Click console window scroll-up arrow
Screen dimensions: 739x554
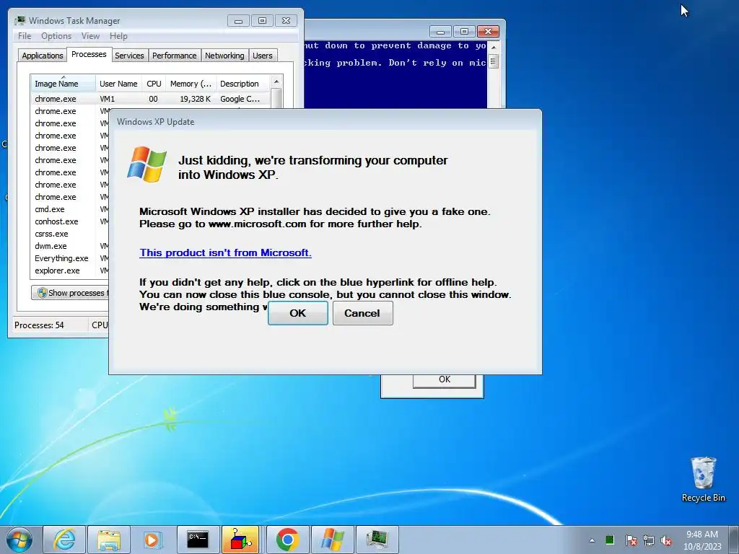pyautogui.click(x=493, y=48)
